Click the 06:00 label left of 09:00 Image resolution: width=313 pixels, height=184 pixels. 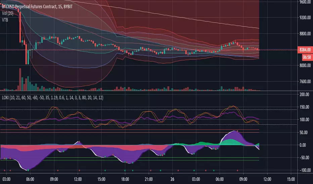click(30, 179)
